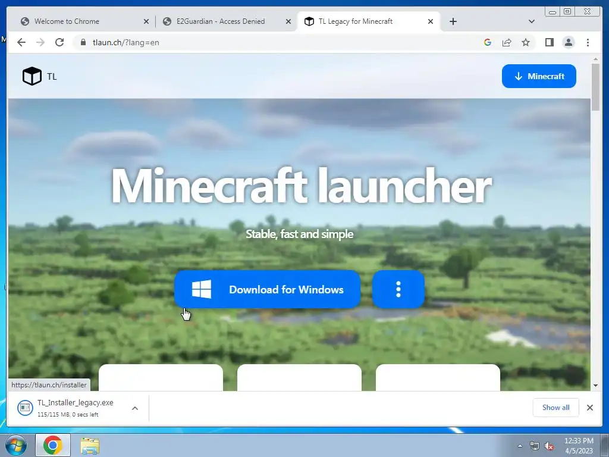Close the E2Guardian tab

pos(288,21)
